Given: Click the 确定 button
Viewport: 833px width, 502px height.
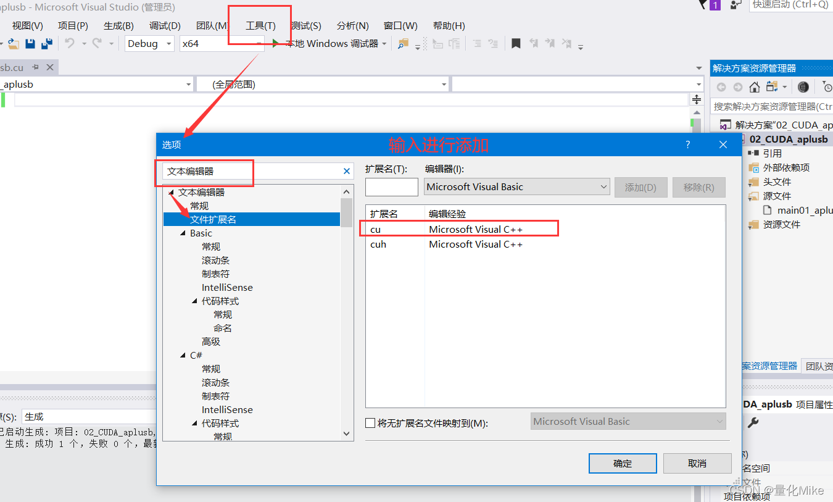Looking at the screenshot, I should [623, 463].
